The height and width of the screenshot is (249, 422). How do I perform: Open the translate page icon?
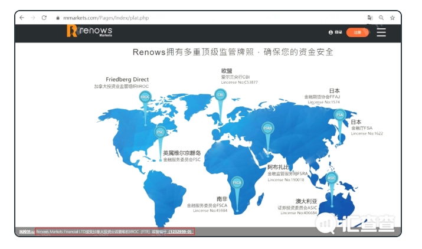tap(370, 18)
